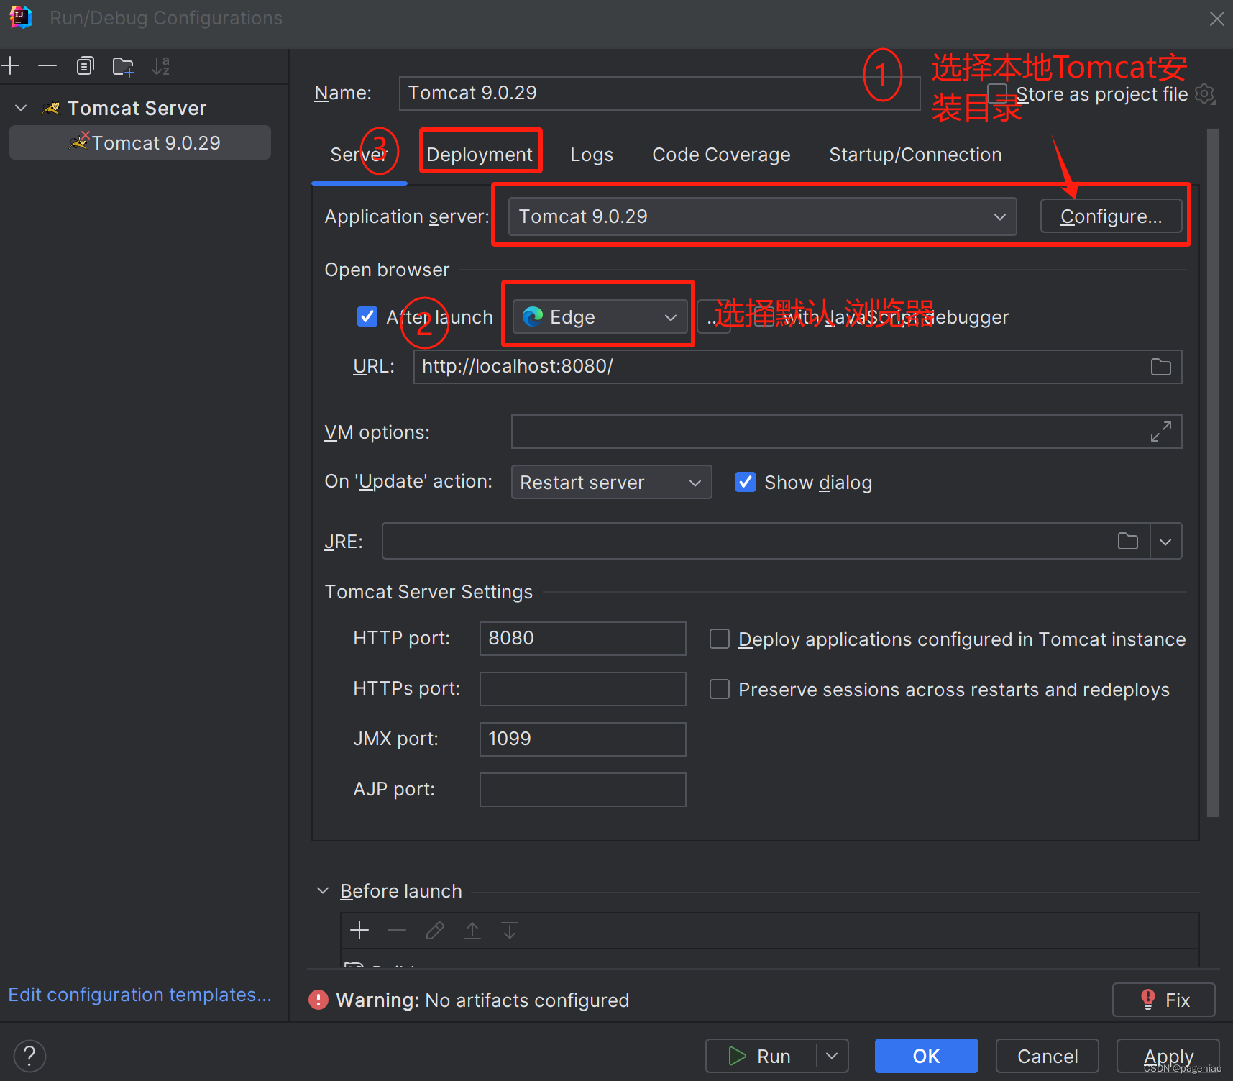This screenshot has width=1233, height=1081.
Task: Click the Apply button
Action: click(x=1168, y=1056)
